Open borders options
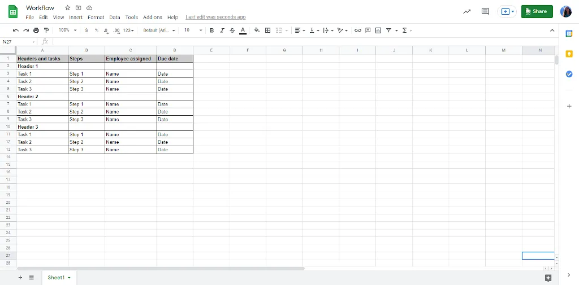579x285 pixels. tap(267, 30)
